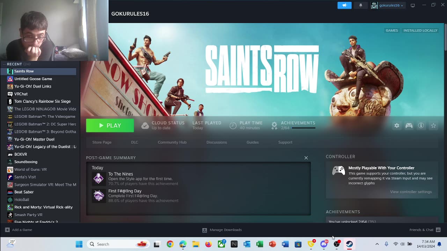Click the Last Played Today stat
The width and height of the screenshot is (447, 251).
(x=207, y=125)
